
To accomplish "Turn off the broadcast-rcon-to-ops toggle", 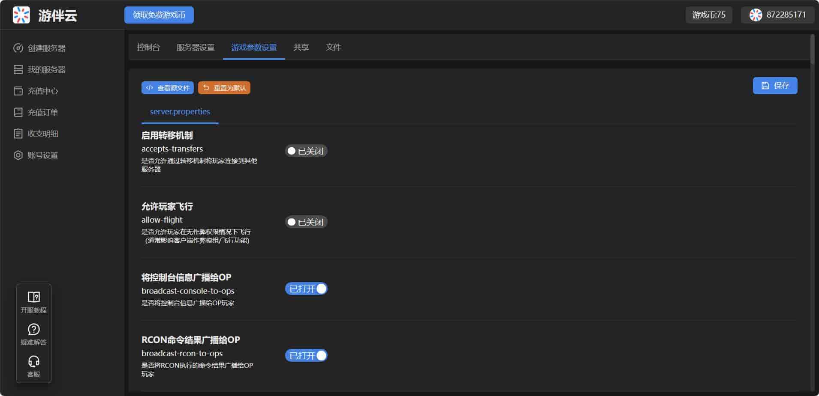I will [x=306, y=356].
